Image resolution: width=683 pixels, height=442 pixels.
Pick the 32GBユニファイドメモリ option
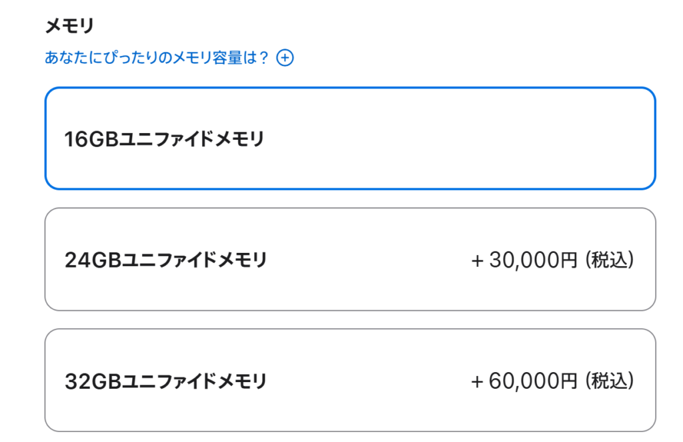click(x=350, y=380)
